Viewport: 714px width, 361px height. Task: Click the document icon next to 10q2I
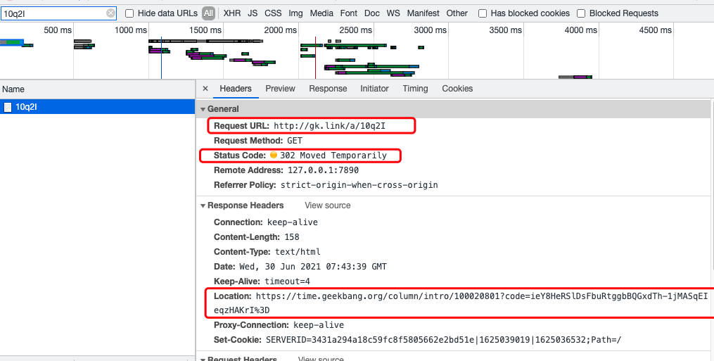point(8,107)
